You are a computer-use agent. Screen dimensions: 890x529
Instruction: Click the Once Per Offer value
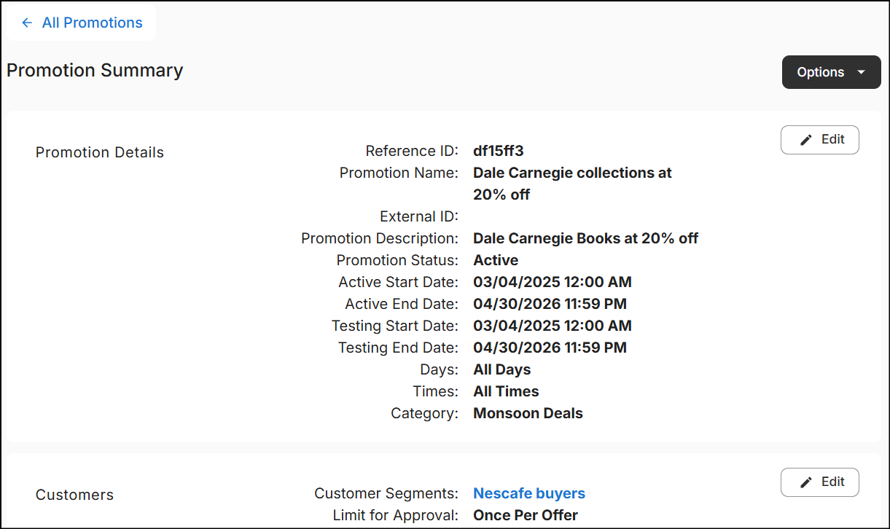526,515
